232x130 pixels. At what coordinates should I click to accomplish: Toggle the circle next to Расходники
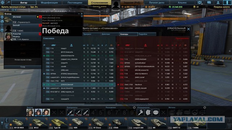click(134, 108)
